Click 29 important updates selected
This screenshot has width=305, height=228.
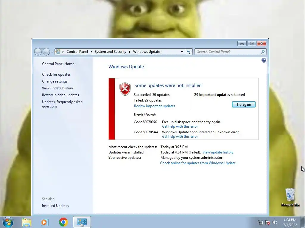click(220, 95)
